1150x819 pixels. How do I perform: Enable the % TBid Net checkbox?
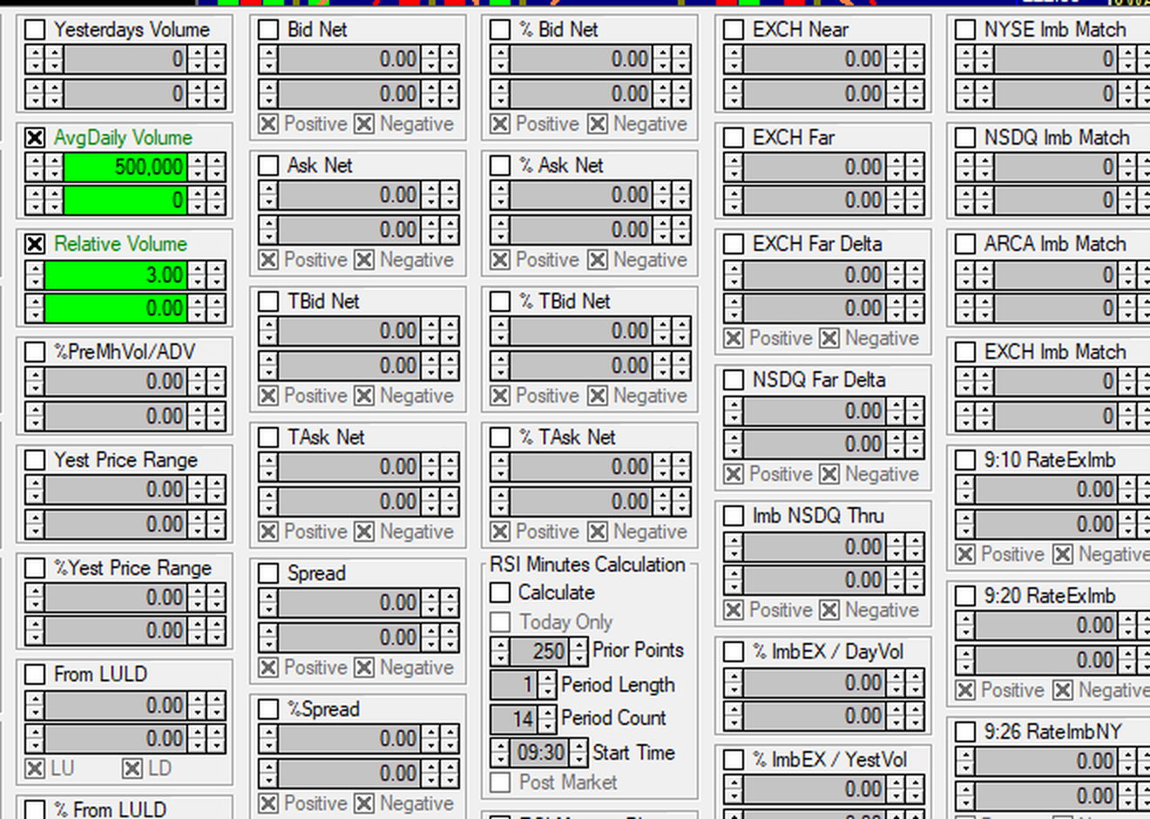click(500, 301)
